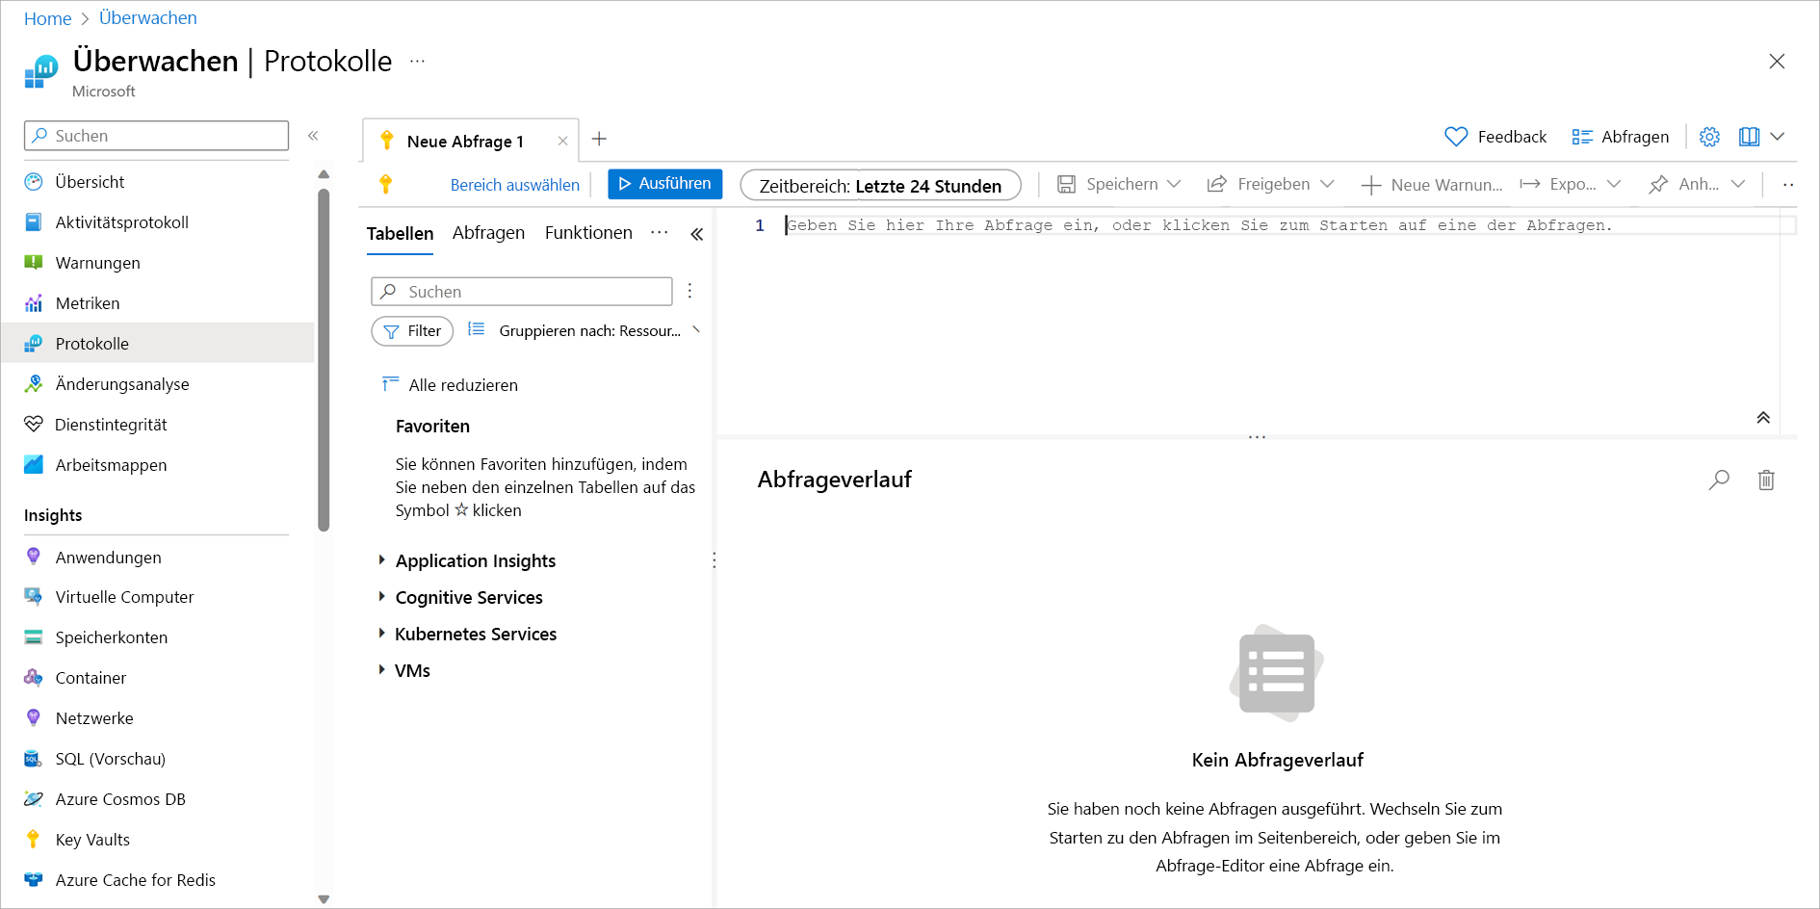Close the Neue Abfrage 1 tab

point(562,142)
